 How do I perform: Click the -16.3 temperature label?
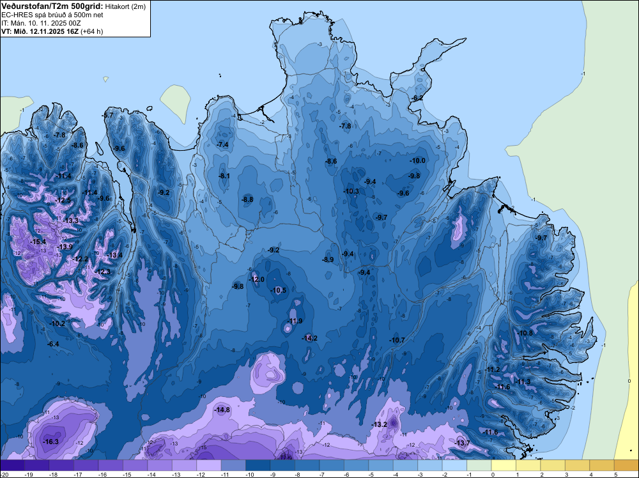click(x=51, y=442)
